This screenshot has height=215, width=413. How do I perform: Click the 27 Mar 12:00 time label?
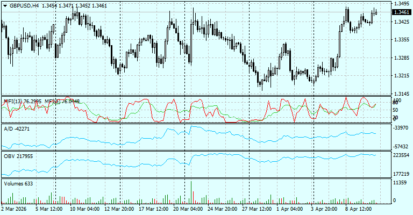pyautogui.click(x=257, y=209)
